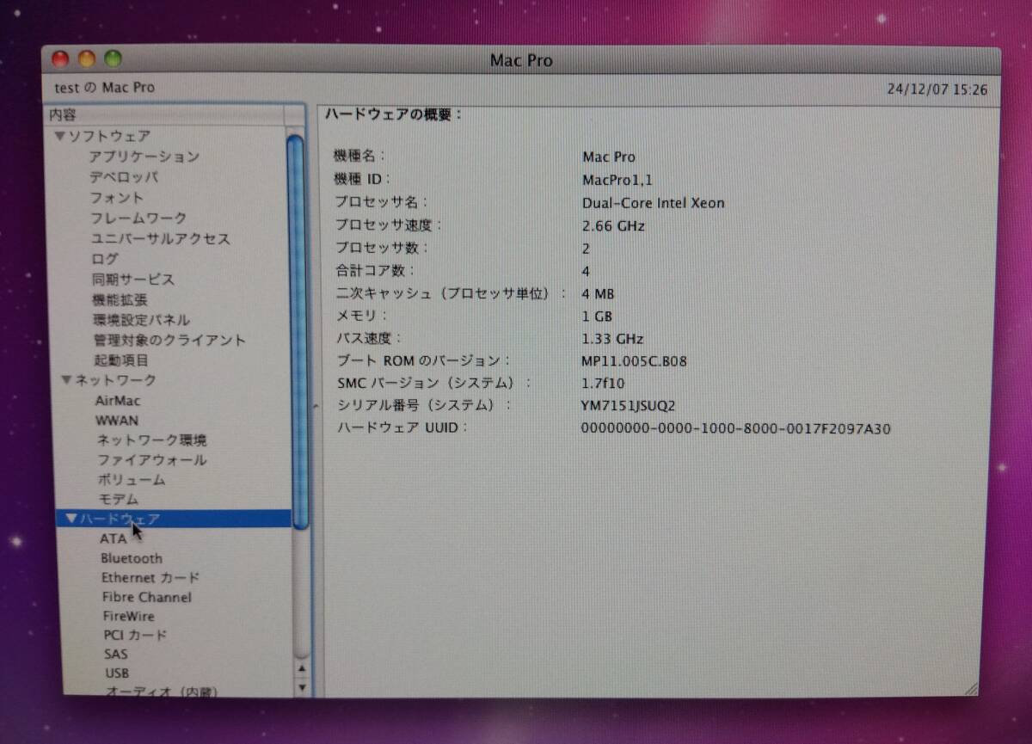Click the 1.7f10 SMC version value
The image size is (1032, 744).
click(604, 383)
